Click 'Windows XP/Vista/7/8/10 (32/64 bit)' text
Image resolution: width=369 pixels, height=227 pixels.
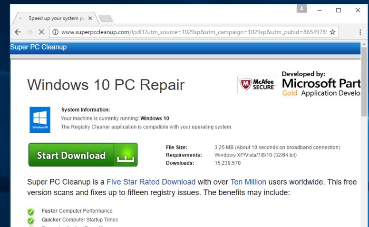(x=255, y=155)
